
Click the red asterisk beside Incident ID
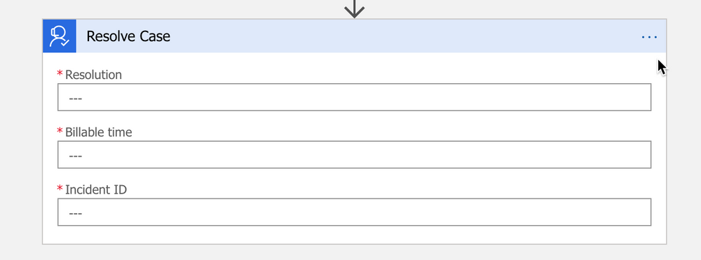click(60, 189)
